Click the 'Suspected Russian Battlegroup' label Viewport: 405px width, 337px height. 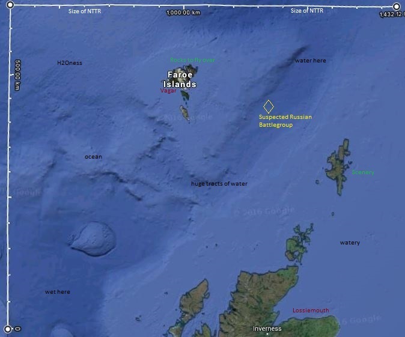(285, 121)
